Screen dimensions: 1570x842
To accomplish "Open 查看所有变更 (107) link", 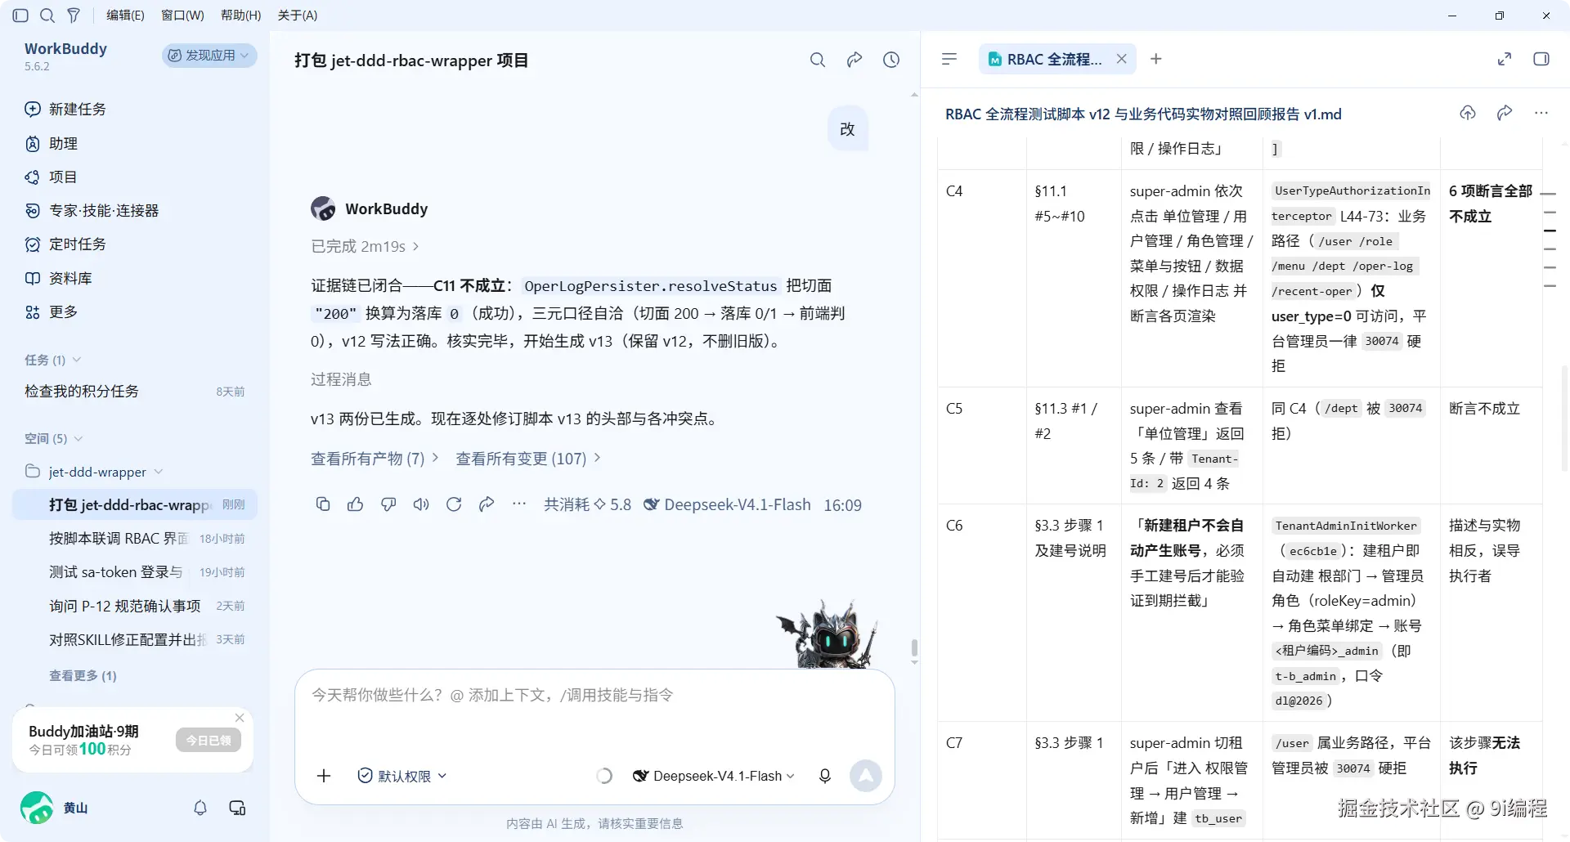I will [x=528, y=459].
